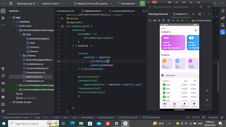The image size is (226, 127).
Task: Collapse the HomeScreen function fold arrow
Action: (x=65, y=26)
